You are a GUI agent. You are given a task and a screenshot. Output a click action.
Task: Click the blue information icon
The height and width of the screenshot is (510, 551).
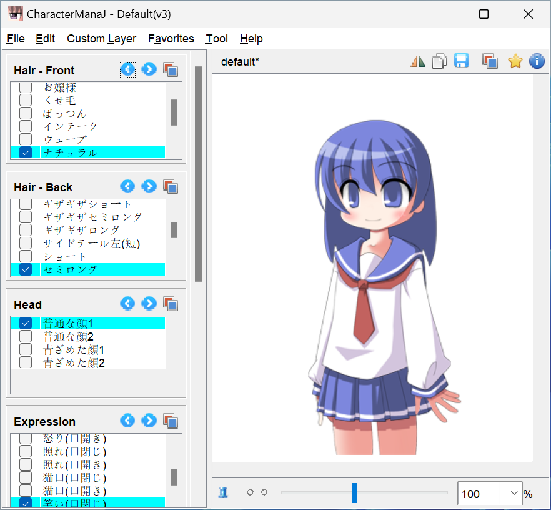coord(537,61)
